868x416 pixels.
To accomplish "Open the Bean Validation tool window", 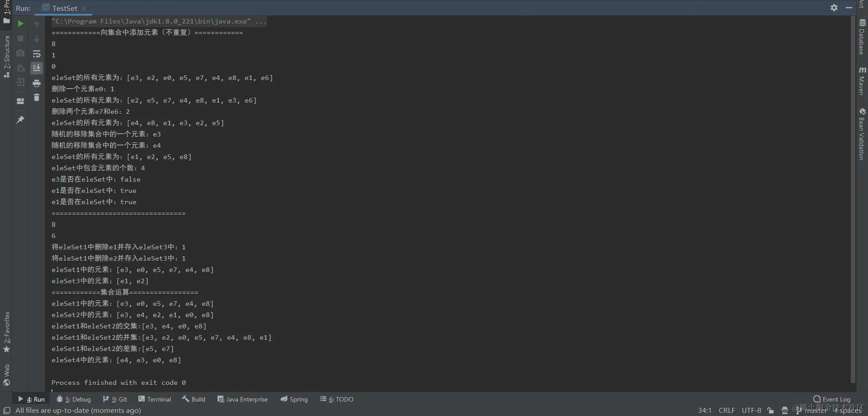I will (x=862, y=134).
